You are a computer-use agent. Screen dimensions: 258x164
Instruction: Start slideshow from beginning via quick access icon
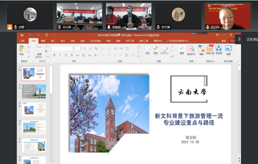[x=46, y=35]
